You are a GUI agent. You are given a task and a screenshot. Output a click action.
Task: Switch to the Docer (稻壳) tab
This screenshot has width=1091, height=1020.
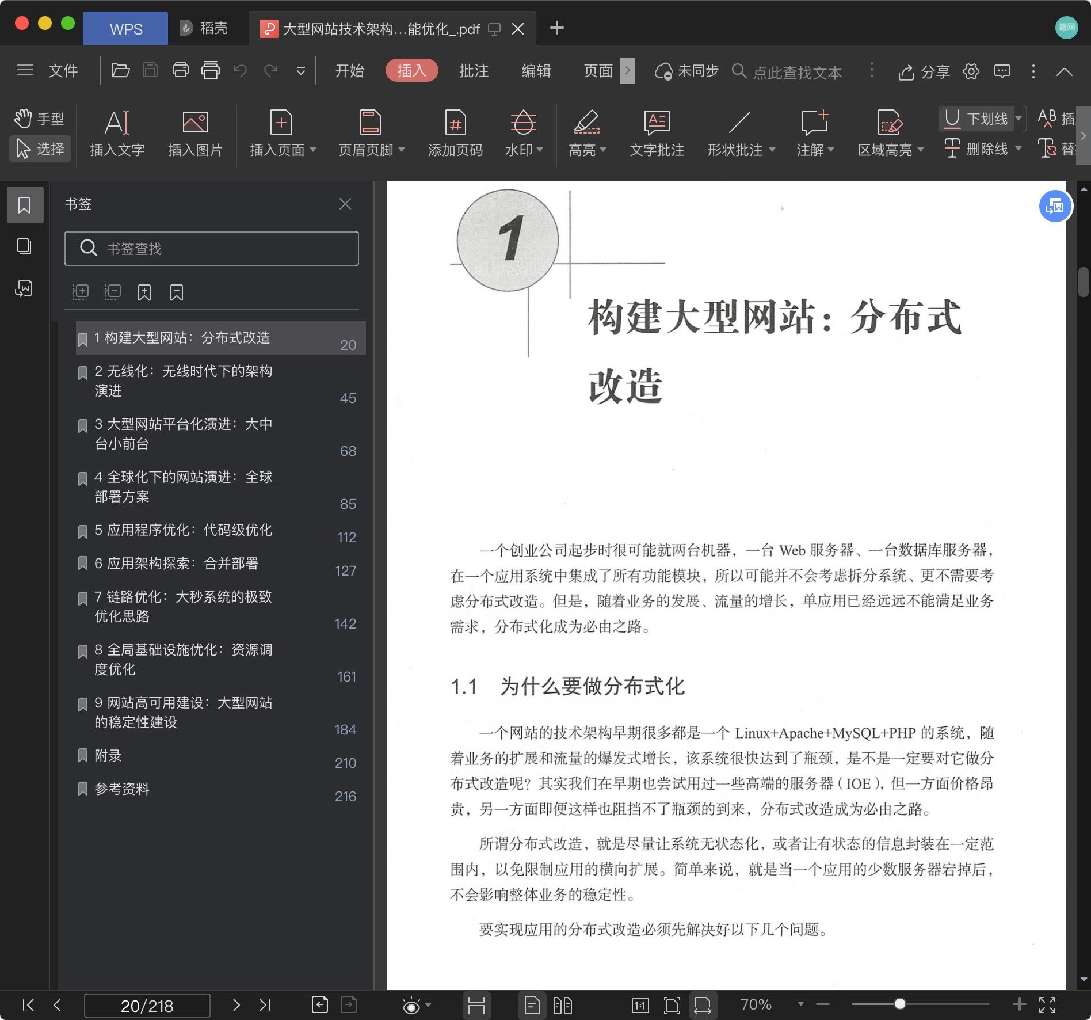click(x=204, y=28)
